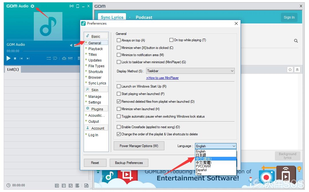Open the Display Method dropdown

190,71
